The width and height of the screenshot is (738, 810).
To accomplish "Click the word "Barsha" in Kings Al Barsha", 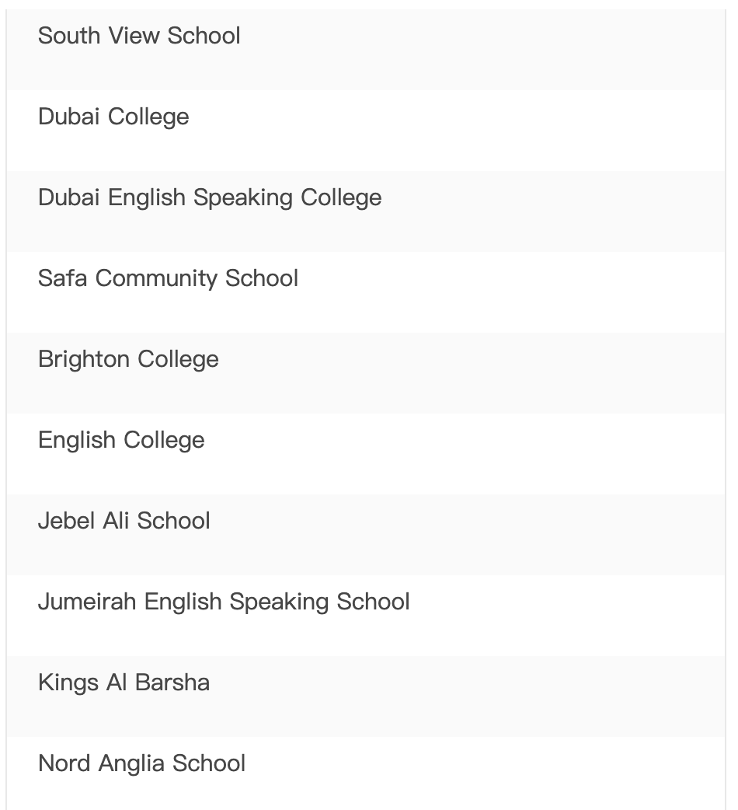I will click(x=172, y=683).
